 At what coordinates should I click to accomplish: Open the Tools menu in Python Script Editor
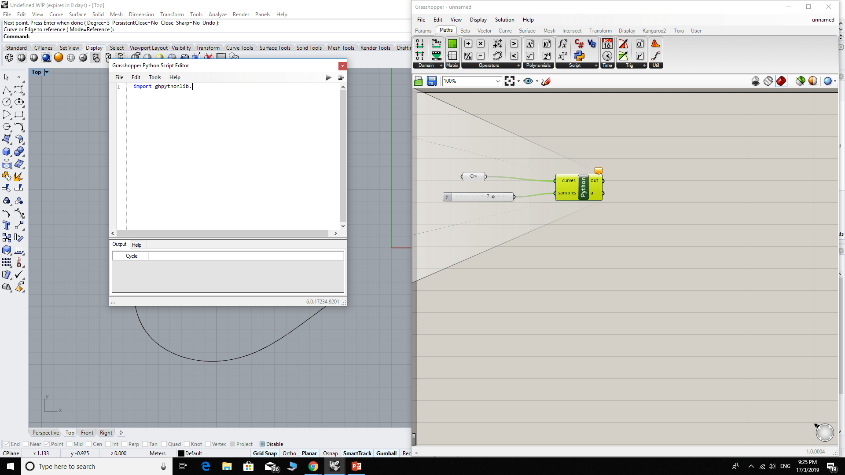[155, 77]
